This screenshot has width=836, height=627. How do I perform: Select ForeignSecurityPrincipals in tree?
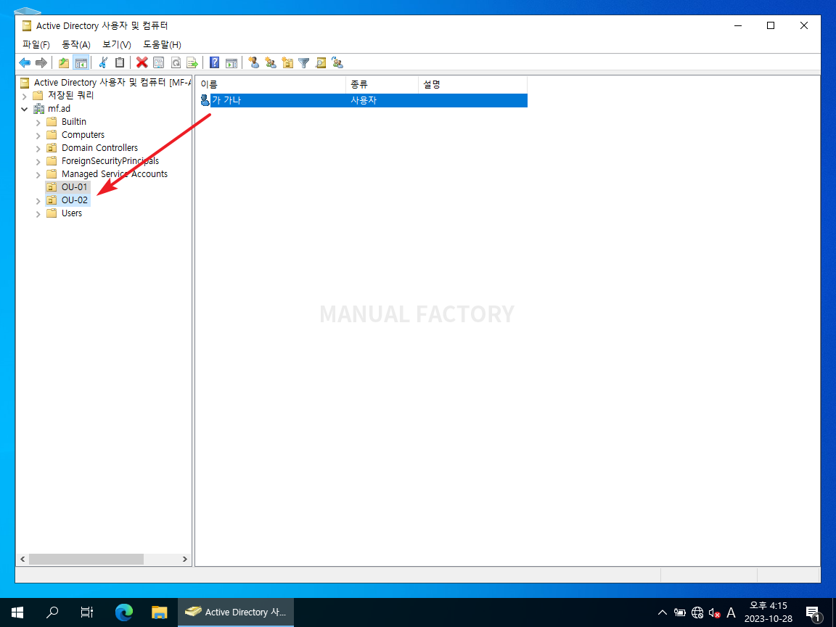[110, 161]
